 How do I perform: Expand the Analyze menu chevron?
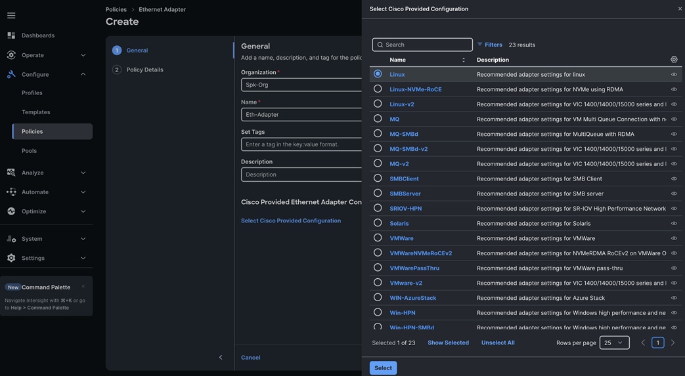(83, 173)
